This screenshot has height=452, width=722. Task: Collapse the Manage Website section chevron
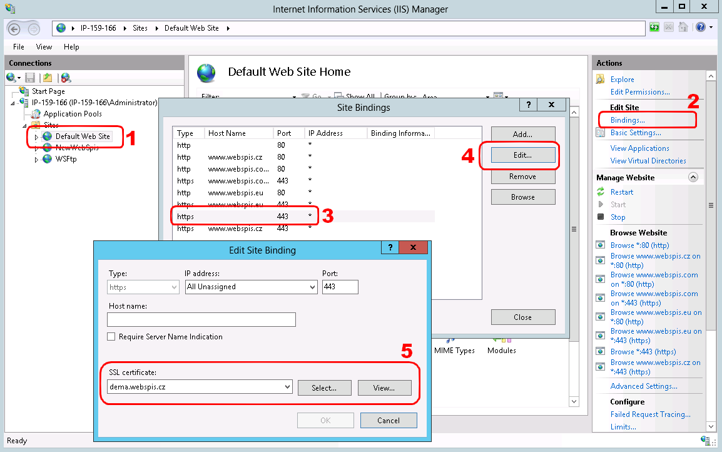click(693, 178)
